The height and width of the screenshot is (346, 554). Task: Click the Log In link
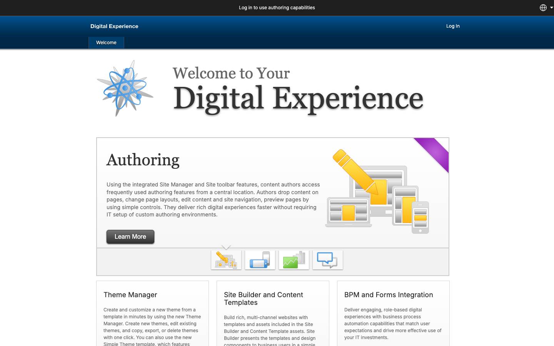pyautogui.click(x=453, y=26)
